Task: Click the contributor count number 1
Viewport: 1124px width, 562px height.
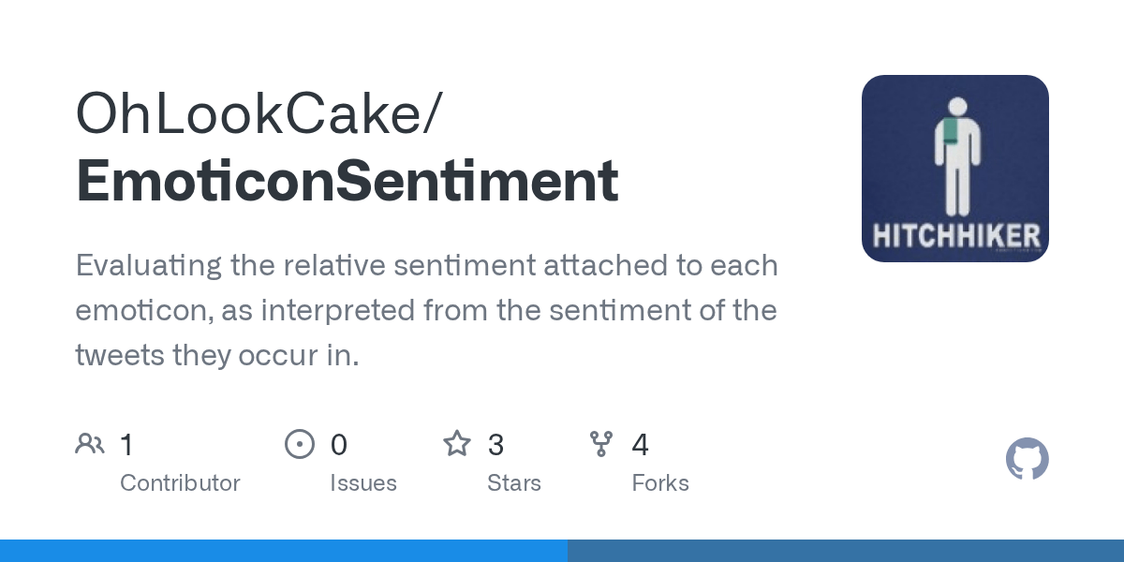Action: click(126, 444)
